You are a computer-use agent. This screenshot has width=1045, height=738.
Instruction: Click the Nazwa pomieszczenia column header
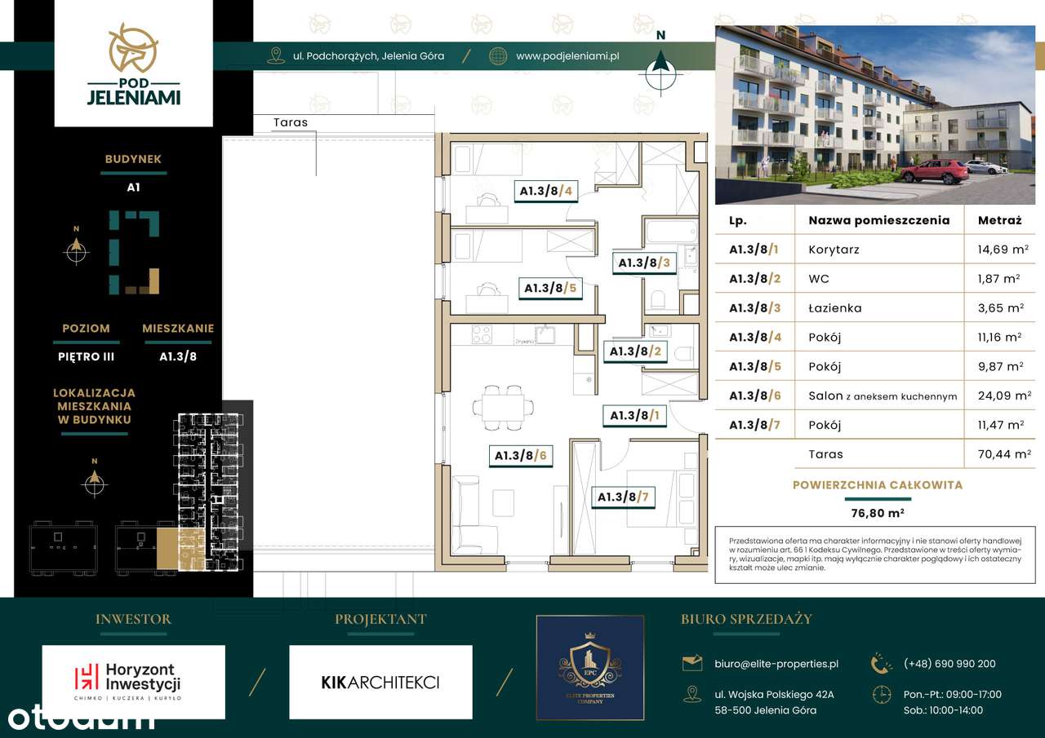(879, 220)
